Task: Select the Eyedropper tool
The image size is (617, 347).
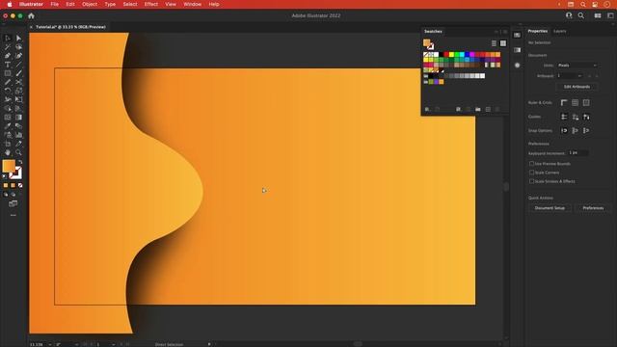Action: [8, 126]
